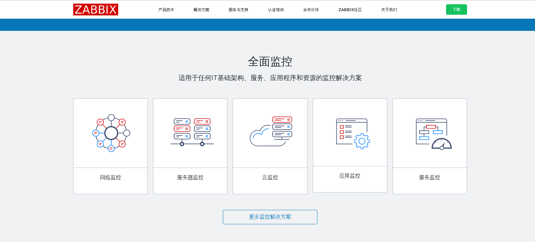535x242 pixels.
Task: Open the 云监控 link
Action: click(270, 177)
